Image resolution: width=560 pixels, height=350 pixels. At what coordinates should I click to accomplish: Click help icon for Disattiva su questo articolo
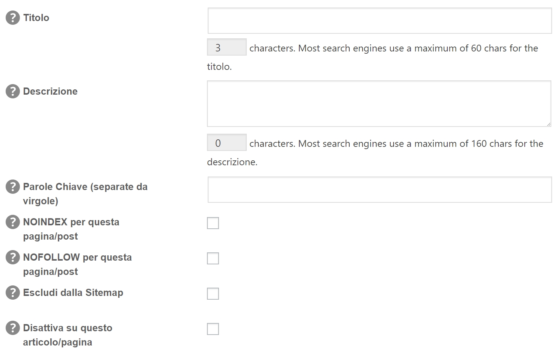[x=12, y=328]
